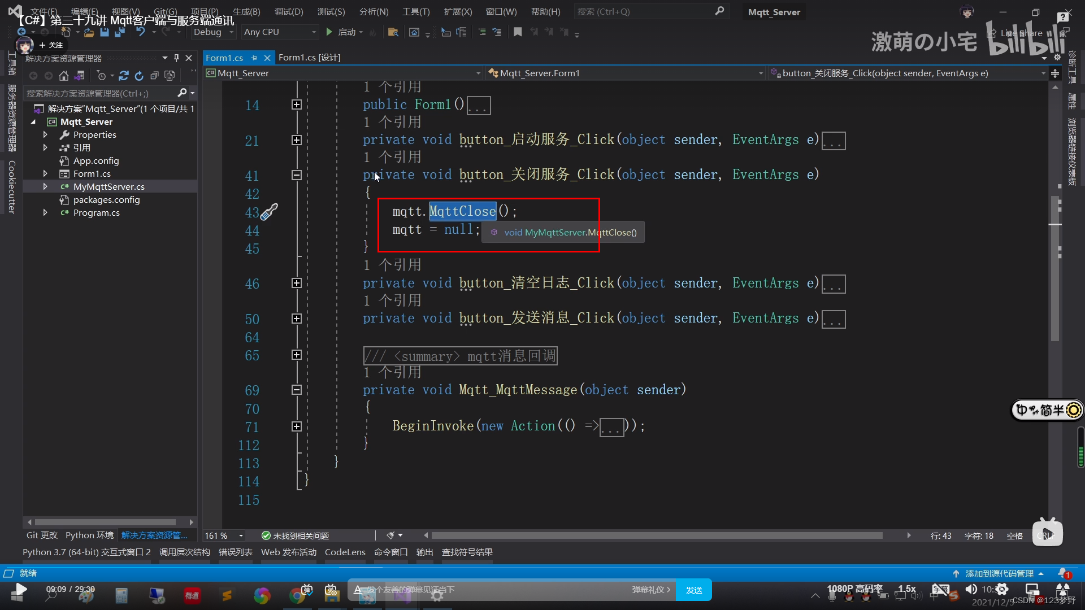The width and height of the screenshot is (1085, 610).
Task: Click the save all toolbar icon
Action: pos(119,32)
